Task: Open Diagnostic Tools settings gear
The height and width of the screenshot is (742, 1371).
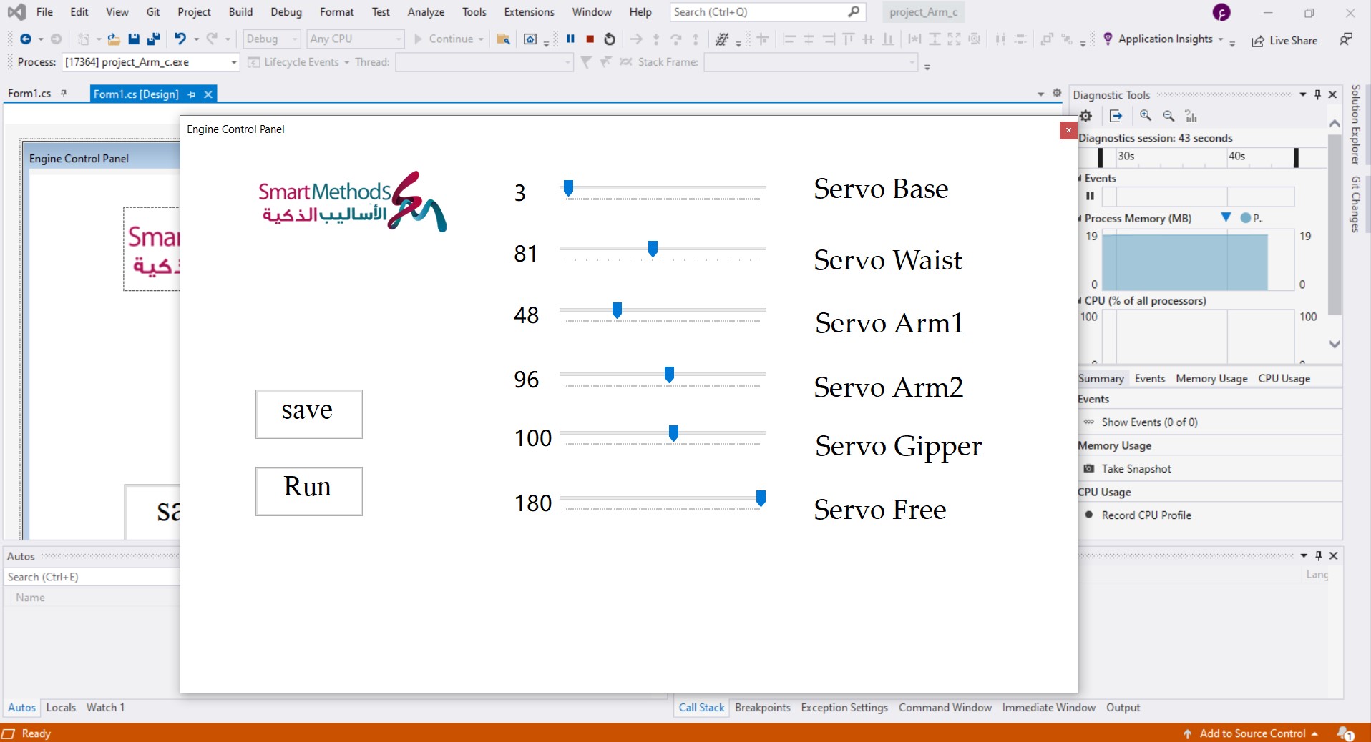Action: coord(1086,116)
